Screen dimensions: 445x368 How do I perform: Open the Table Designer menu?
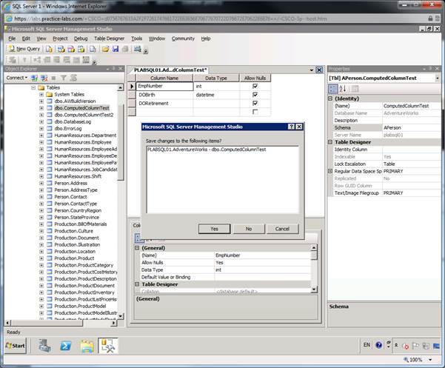[x=110, y=39]
